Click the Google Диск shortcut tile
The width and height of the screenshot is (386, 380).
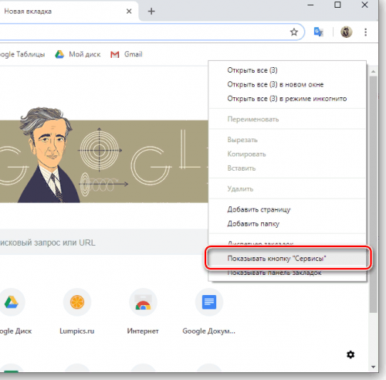click(12, 311)
